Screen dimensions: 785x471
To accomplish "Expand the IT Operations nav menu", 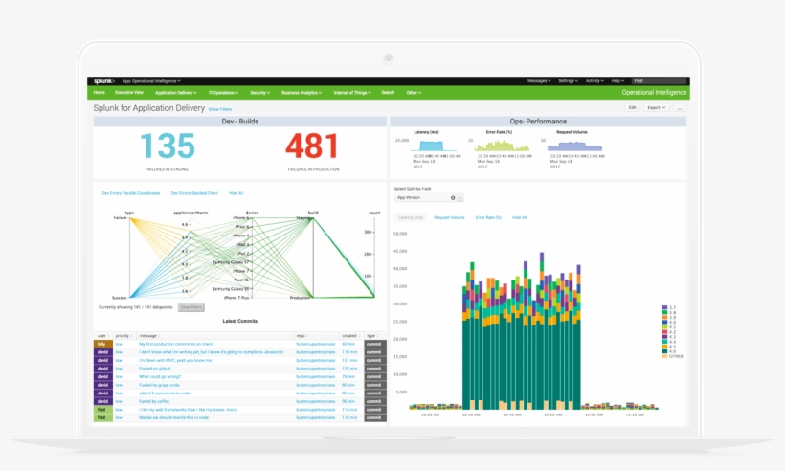I will (x=223, y=93).
